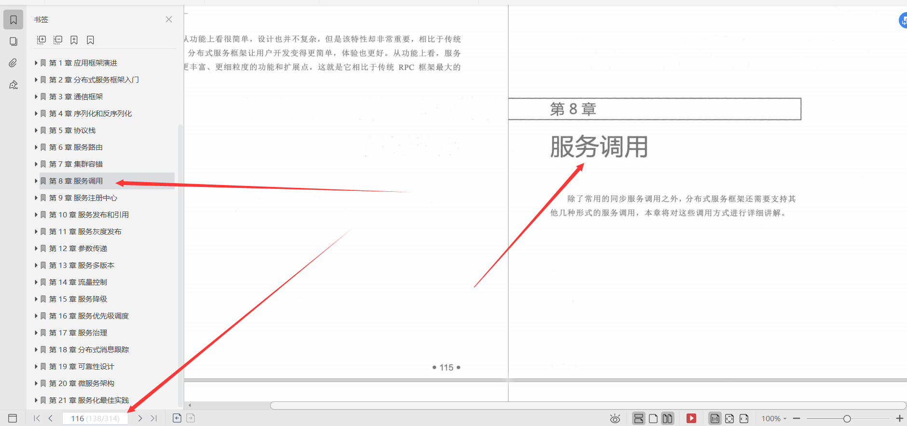Collapse all bookmarks icon

tap(58, 40)
